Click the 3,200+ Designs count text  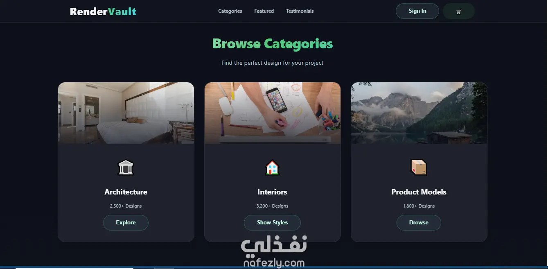pyautogui.click(x=272, y=206)
